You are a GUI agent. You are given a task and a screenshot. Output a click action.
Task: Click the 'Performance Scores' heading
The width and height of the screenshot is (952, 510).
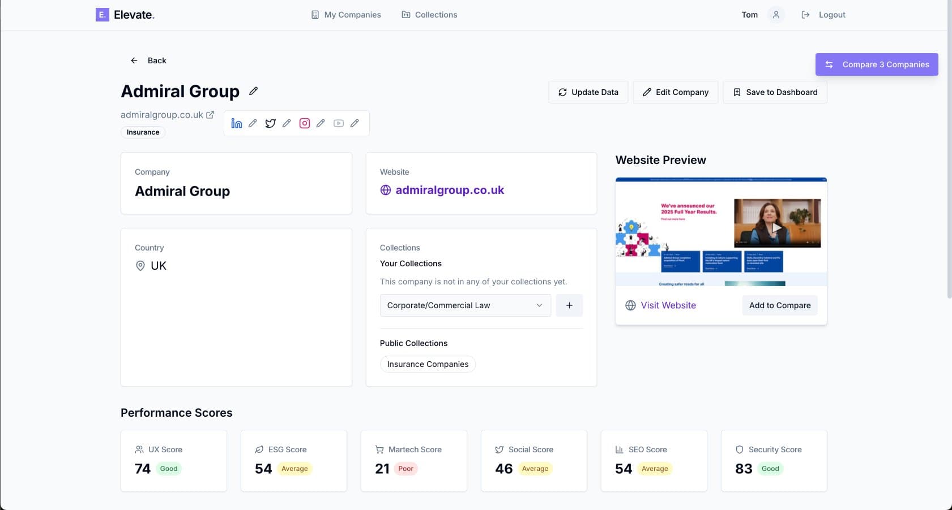point(177,413)
